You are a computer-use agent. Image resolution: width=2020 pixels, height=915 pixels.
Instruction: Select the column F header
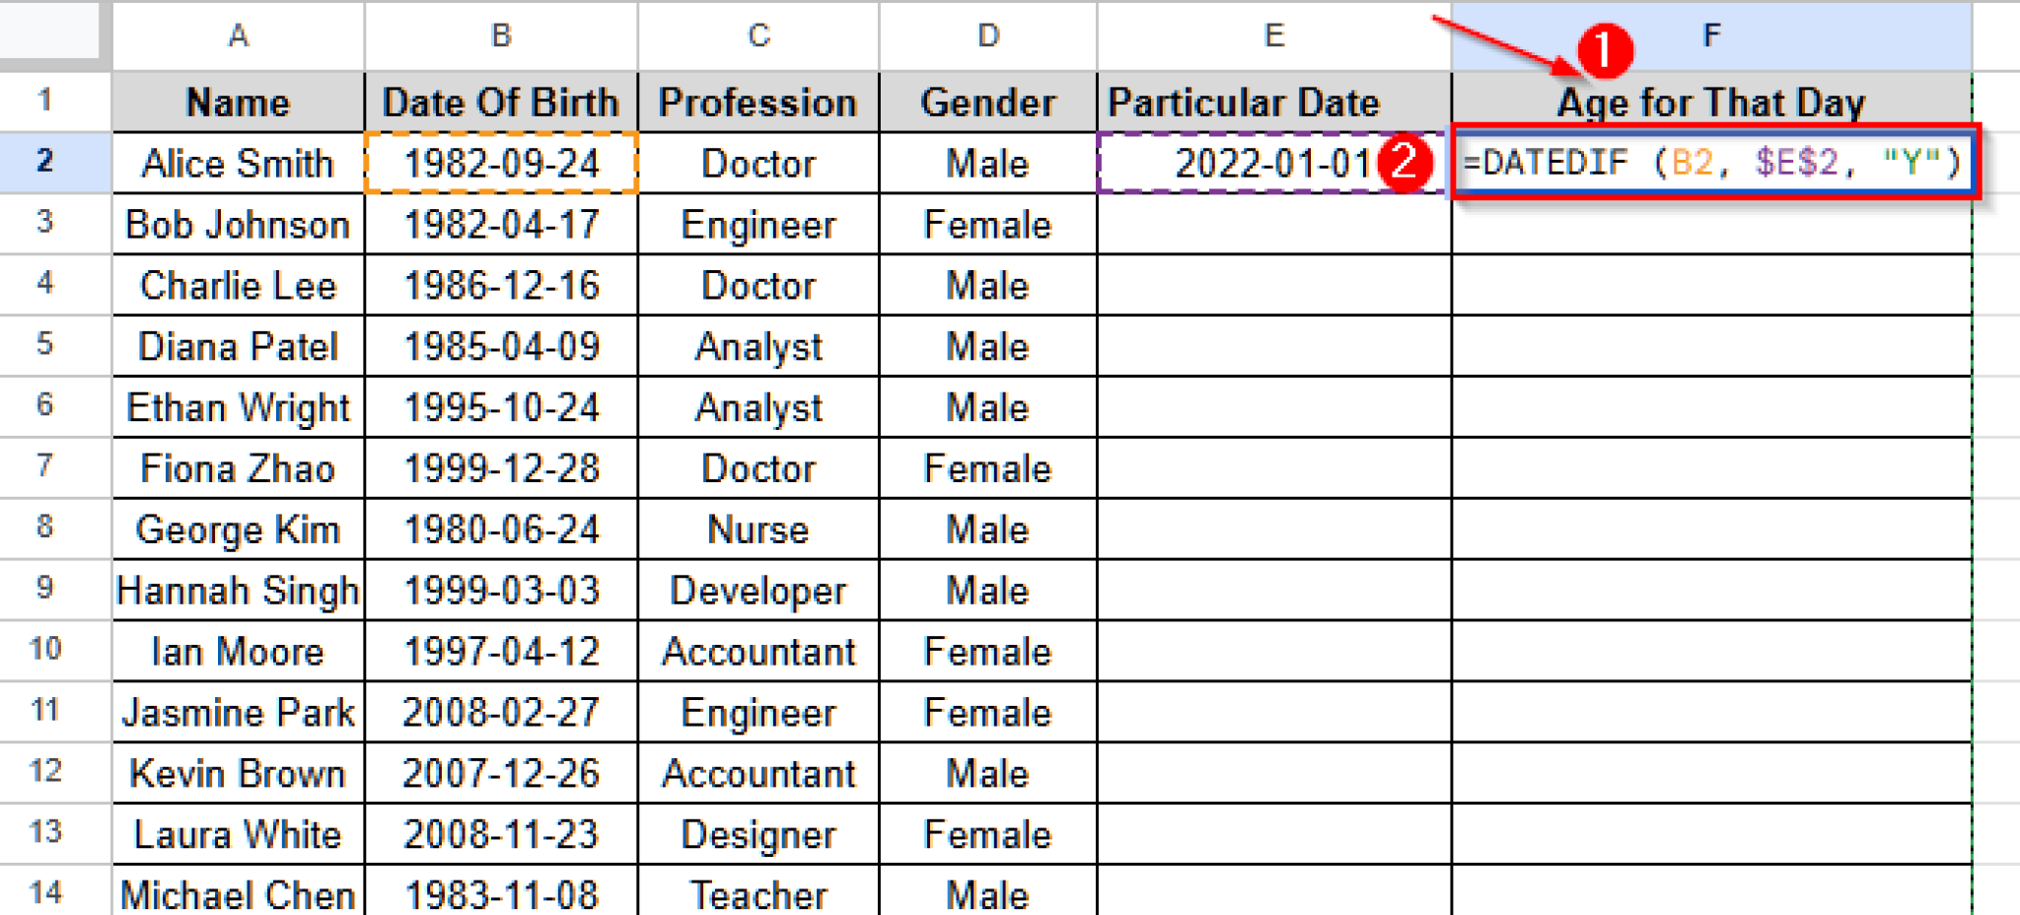pos(1736,36)
